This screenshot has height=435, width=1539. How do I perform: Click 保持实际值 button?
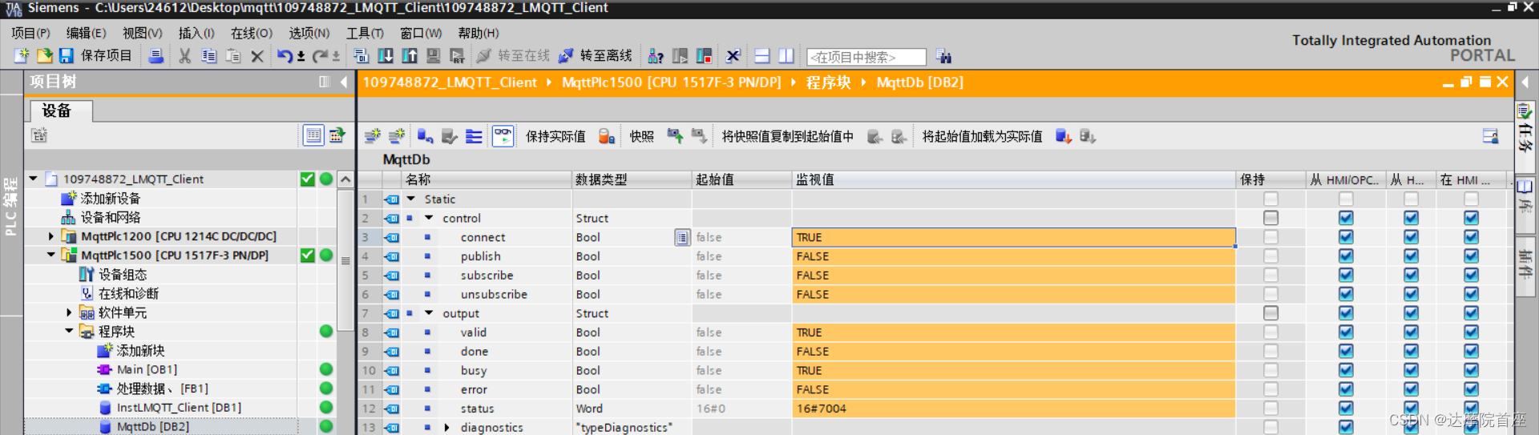[555, 137]
